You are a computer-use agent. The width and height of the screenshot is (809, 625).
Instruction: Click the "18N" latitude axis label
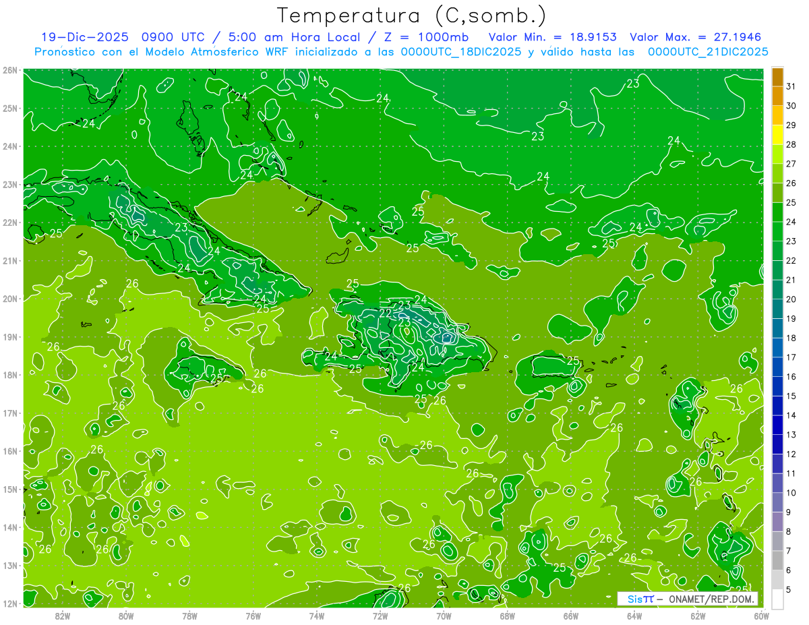pyautogui.click(x=10, y=375)
